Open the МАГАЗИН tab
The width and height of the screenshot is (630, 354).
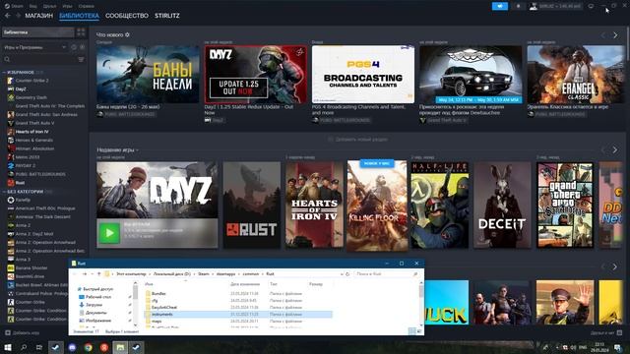[x=39, y=16]
